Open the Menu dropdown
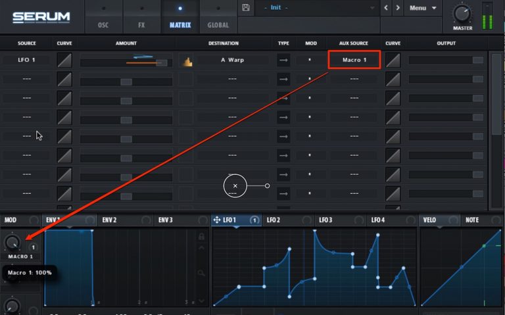The width and height of the screenshot is (505, 315). click(423, 8)
